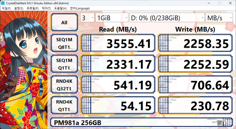Viewport: 236px width, 129px height.
Task: Open the test size dropdown showing 1GiB
Action: (x=112, y=18)
